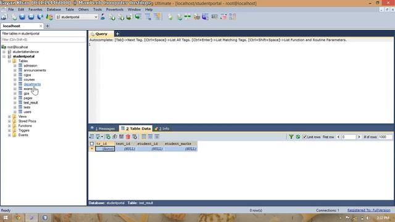
Task: Click Duplicate current row icon
Action: pos(115,137)
